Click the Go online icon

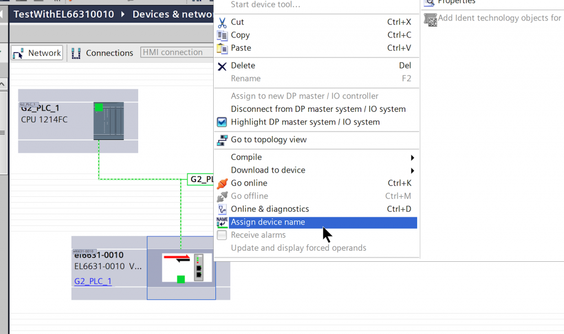(x=222, y=184)
